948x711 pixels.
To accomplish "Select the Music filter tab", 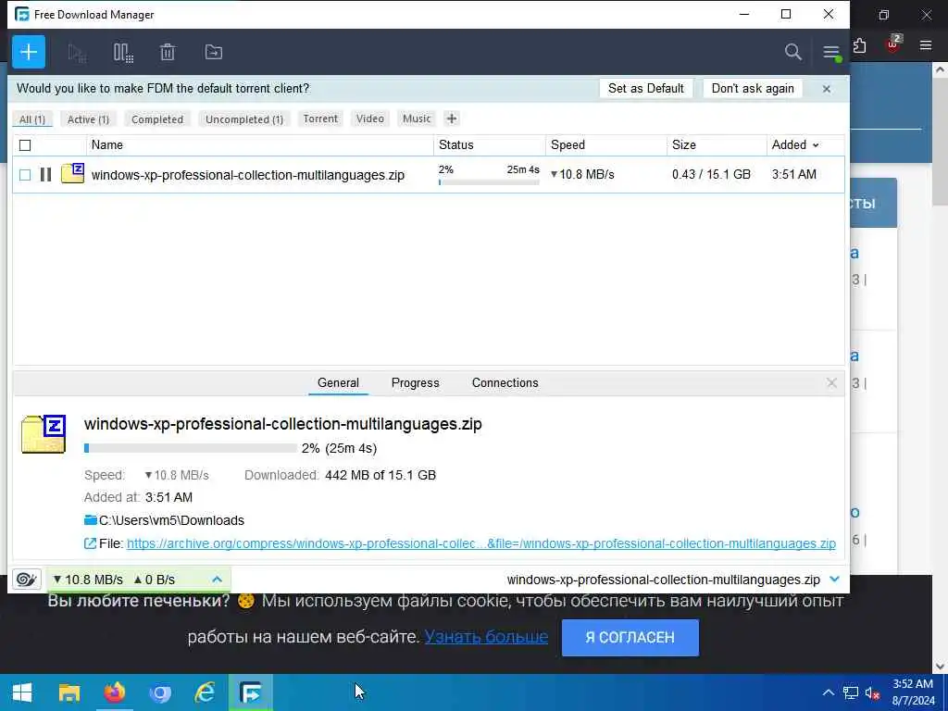I will pos(417,118).
